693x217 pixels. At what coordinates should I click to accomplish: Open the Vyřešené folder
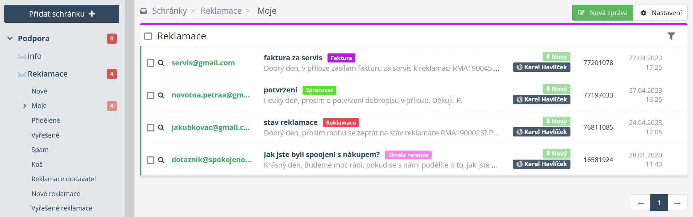(45, 135)
